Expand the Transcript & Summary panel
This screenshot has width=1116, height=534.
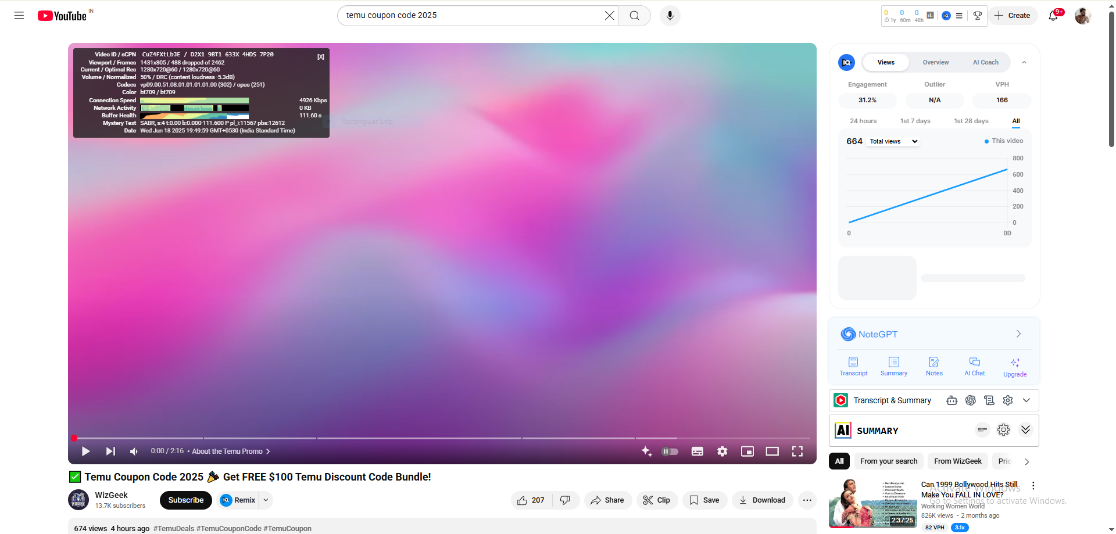pyautogui.click(x=1026, y=400)
